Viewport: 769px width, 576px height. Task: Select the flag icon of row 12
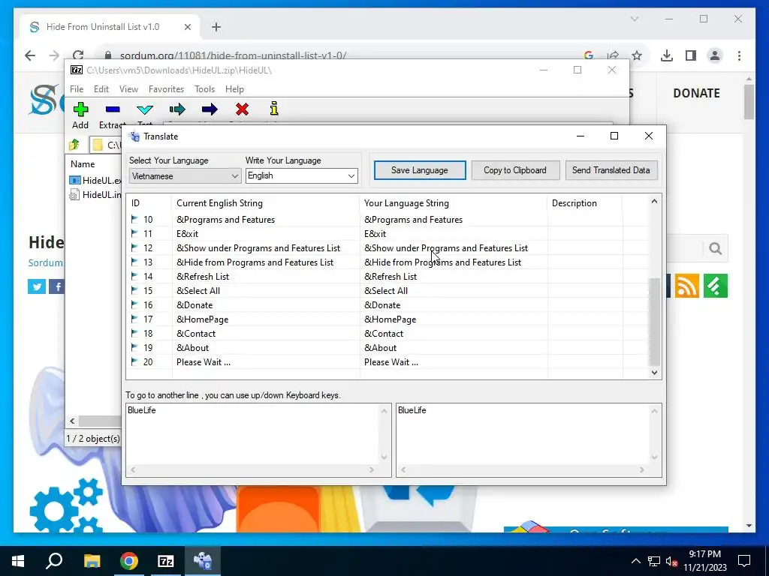point(134,247)
